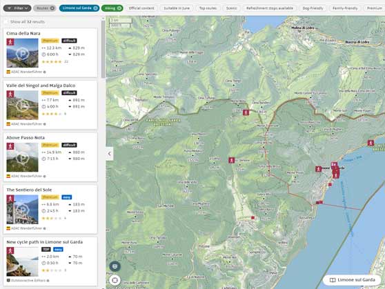Click hiking icon on Sentiero del Sole card
Screen dimensions: 385x289
[10, 199]
